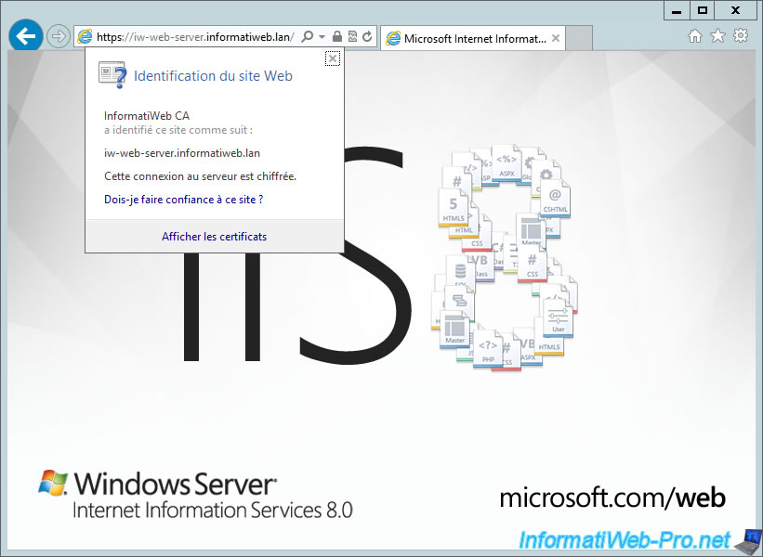763x557 pixels.
Task: Open the Home page icon
Action: [695, 36]
